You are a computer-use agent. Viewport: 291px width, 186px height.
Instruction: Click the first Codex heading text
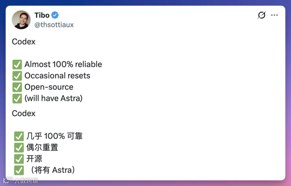coord(24,42)
